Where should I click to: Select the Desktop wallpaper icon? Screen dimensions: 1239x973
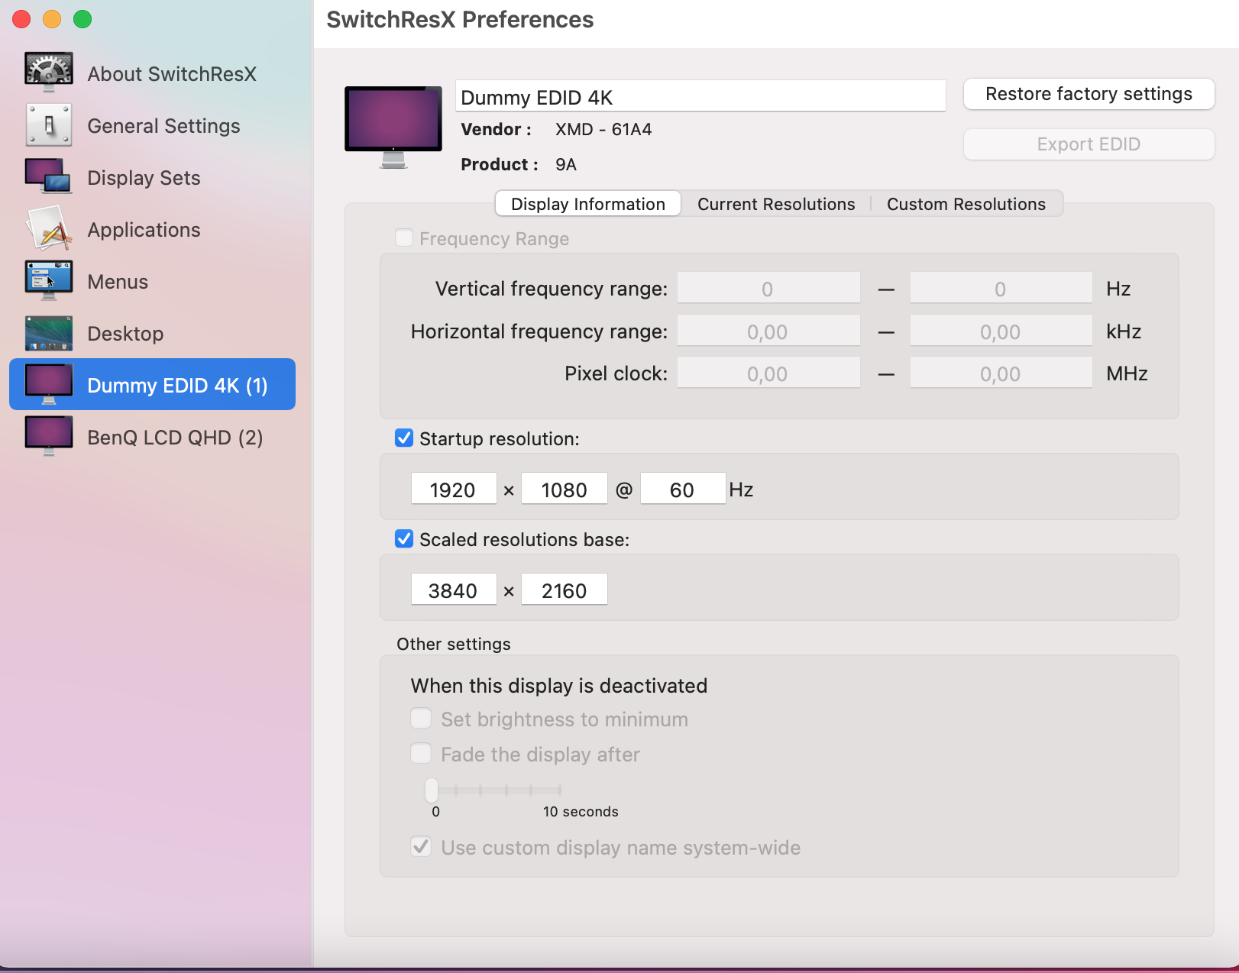pyautogui.click(x=49, y=333)
